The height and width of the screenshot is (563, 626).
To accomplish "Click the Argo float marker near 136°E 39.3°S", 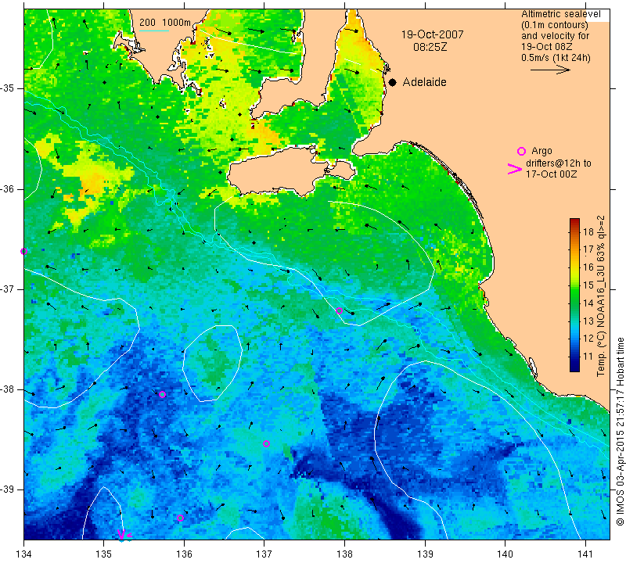I will click(x=180, y=518).
